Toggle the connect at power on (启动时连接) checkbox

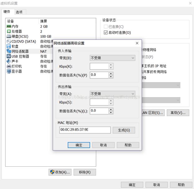pos(106,33)
